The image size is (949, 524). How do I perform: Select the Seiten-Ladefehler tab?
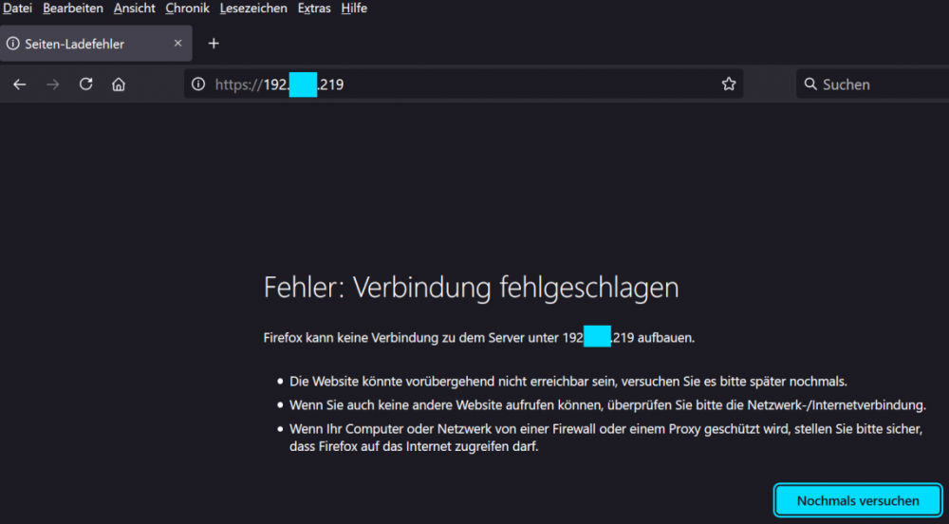tap(96, 44)
